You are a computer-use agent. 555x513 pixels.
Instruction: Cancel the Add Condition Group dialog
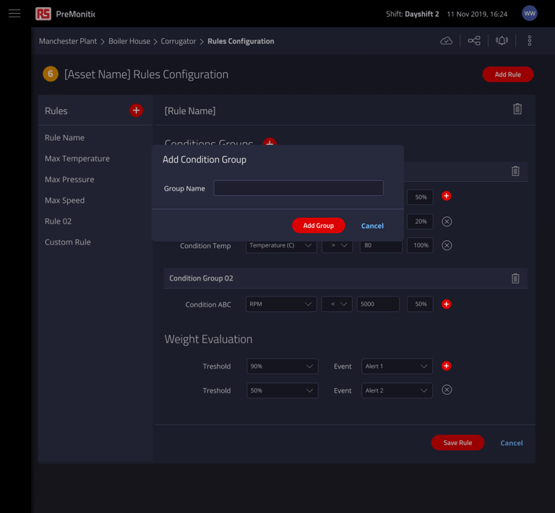(x=372, y=226)
